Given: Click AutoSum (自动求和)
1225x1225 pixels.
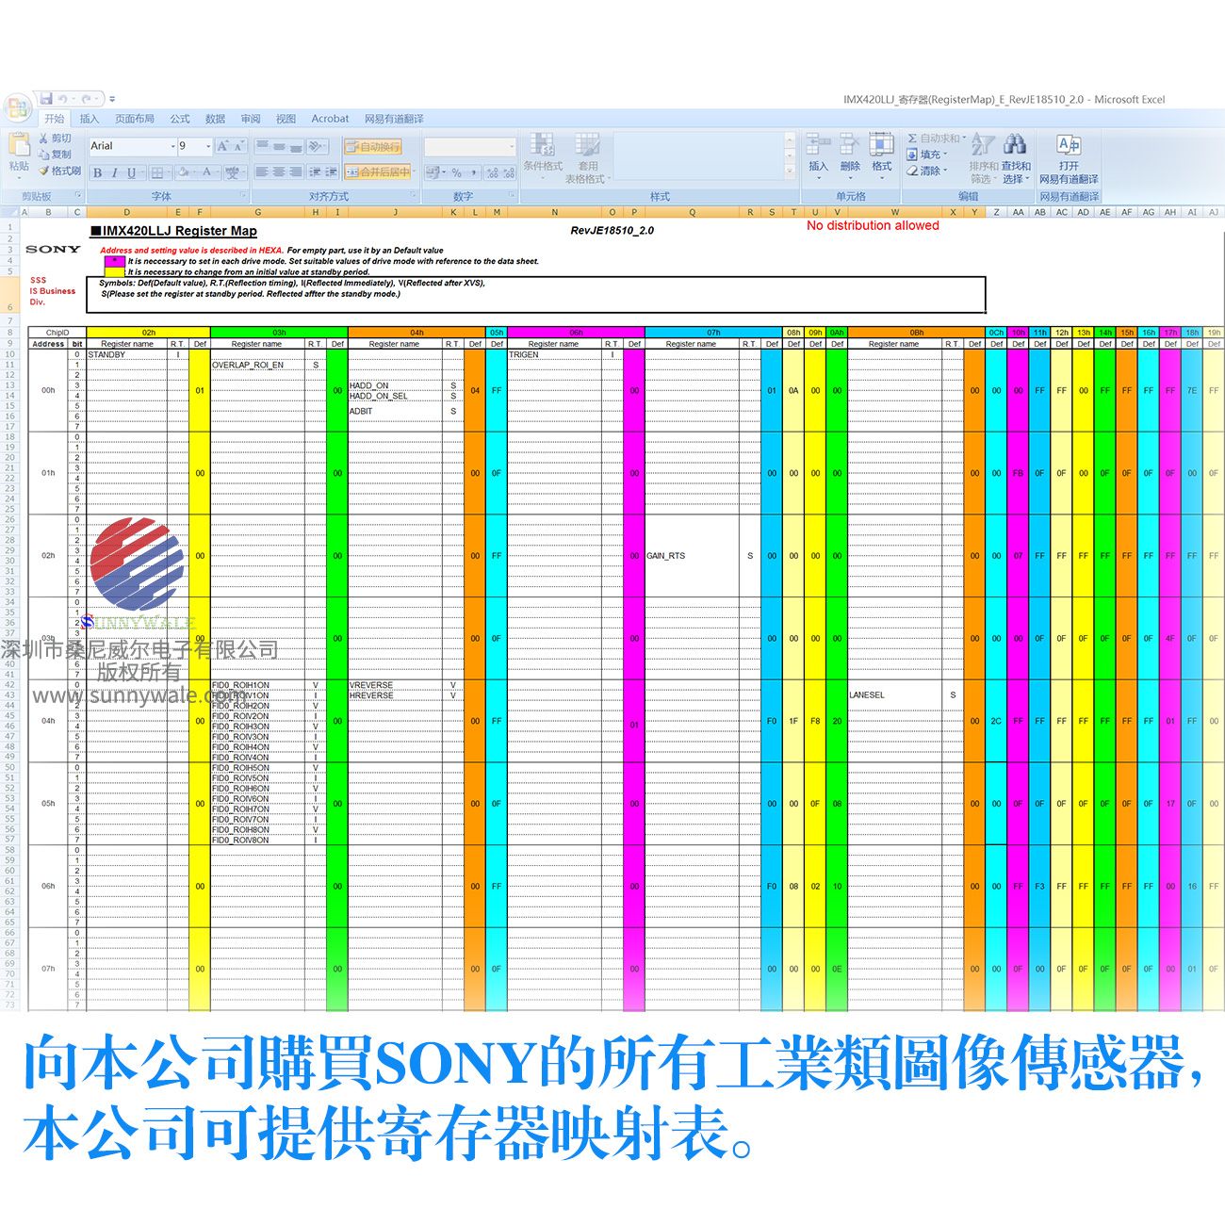Looking at the screenshot, I should click(936, 139).
